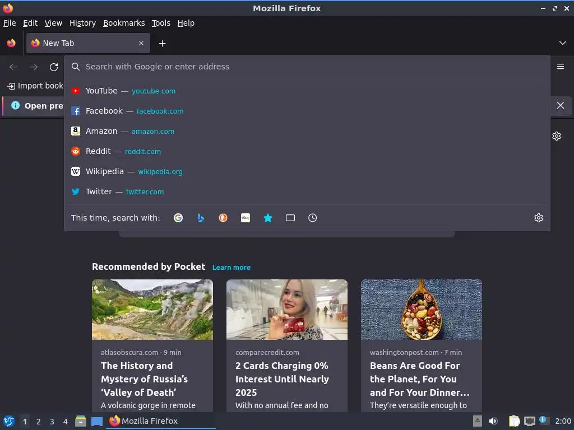This screenshot has width=574, height=430.
Task: Click network status tray icon
Action: (x=529, y=421)
